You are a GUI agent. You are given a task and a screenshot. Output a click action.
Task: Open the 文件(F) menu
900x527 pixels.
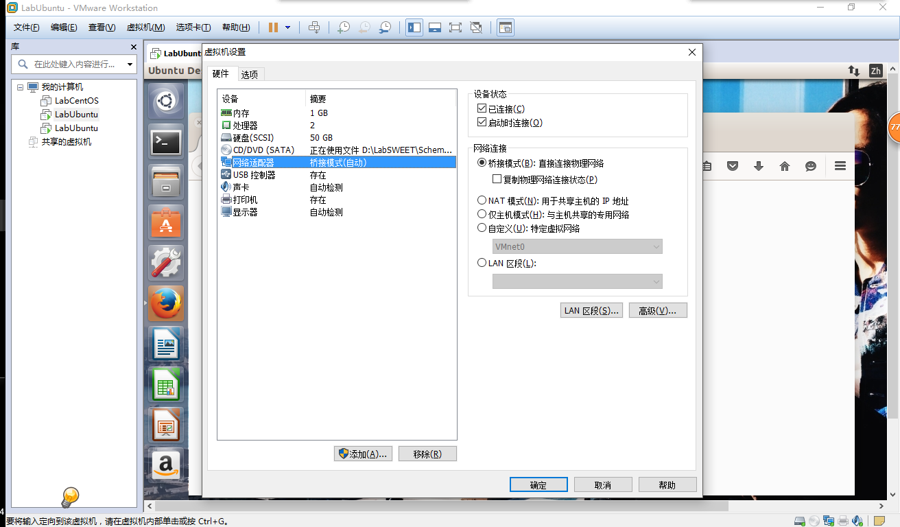pyautogui.click(x=27, y=27)
